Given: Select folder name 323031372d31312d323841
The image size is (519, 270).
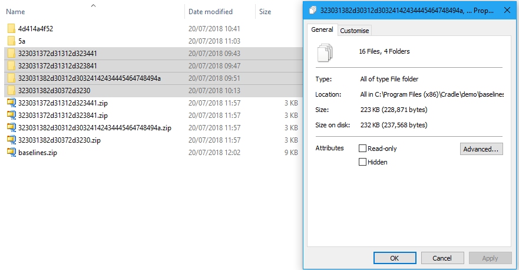Looking at the screenshot, I should pos(58,65).
